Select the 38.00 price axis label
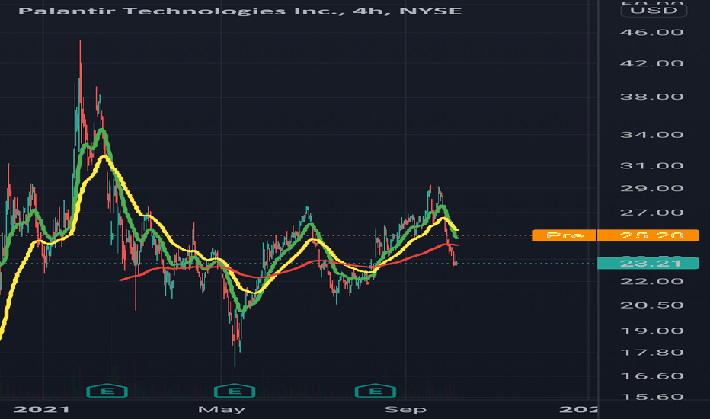 651,97
